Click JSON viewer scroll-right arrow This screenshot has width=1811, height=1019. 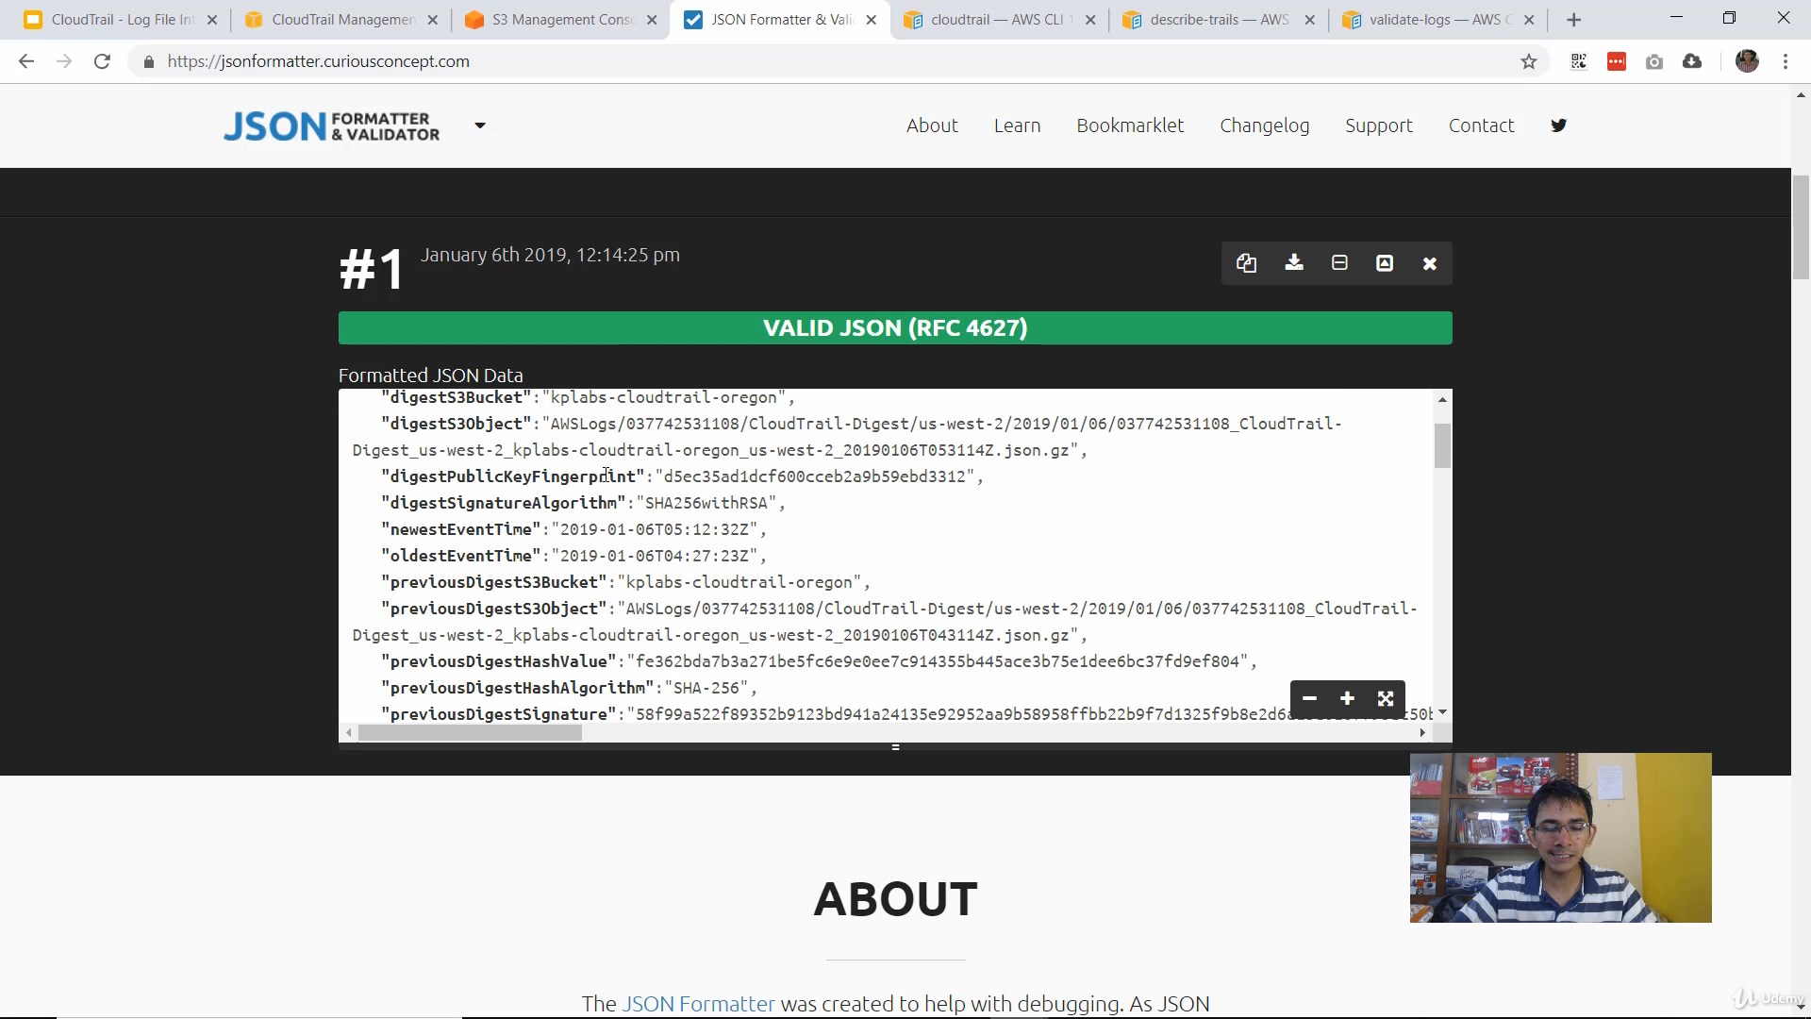point(1422,733)
